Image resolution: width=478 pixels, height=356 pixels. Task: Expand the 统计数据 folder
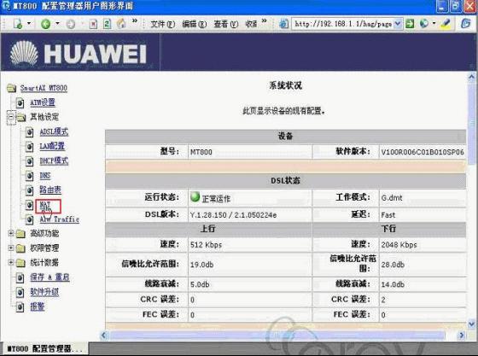pos(11,262)
